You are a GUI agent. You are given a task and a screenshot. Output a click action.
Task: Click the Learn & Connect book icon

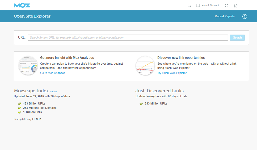(198, 5)
